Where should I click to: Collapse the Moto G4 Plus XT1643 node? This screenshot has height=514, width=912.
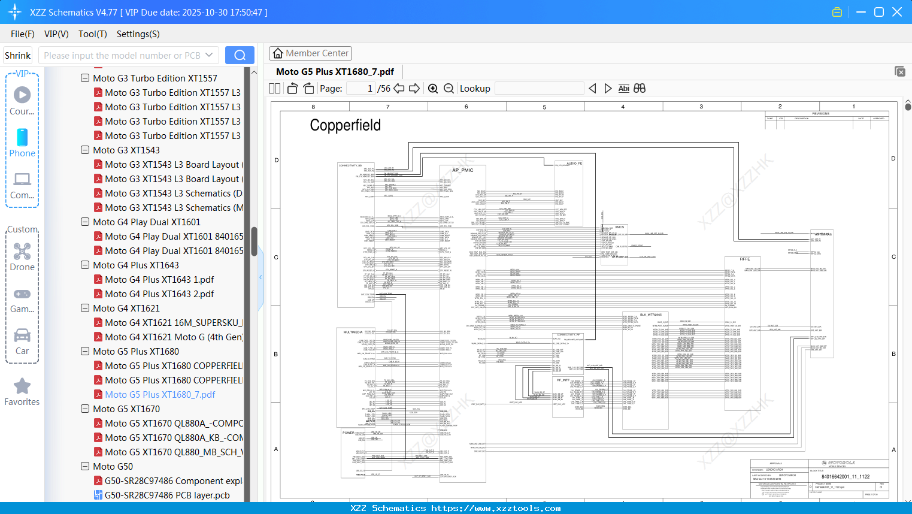coord(85,265)
